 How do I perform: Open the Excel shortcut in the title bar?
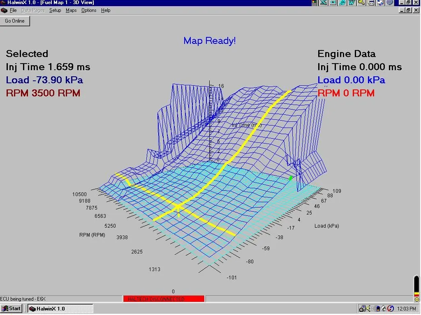(323, 3)
